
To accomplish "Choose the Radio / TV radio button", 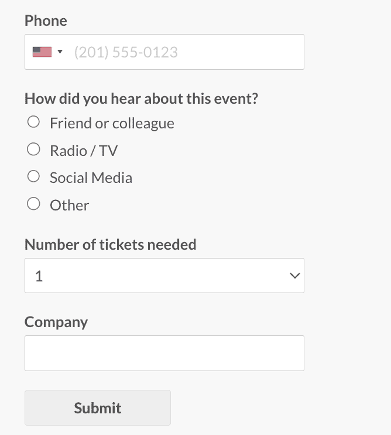I will point(34,149).
